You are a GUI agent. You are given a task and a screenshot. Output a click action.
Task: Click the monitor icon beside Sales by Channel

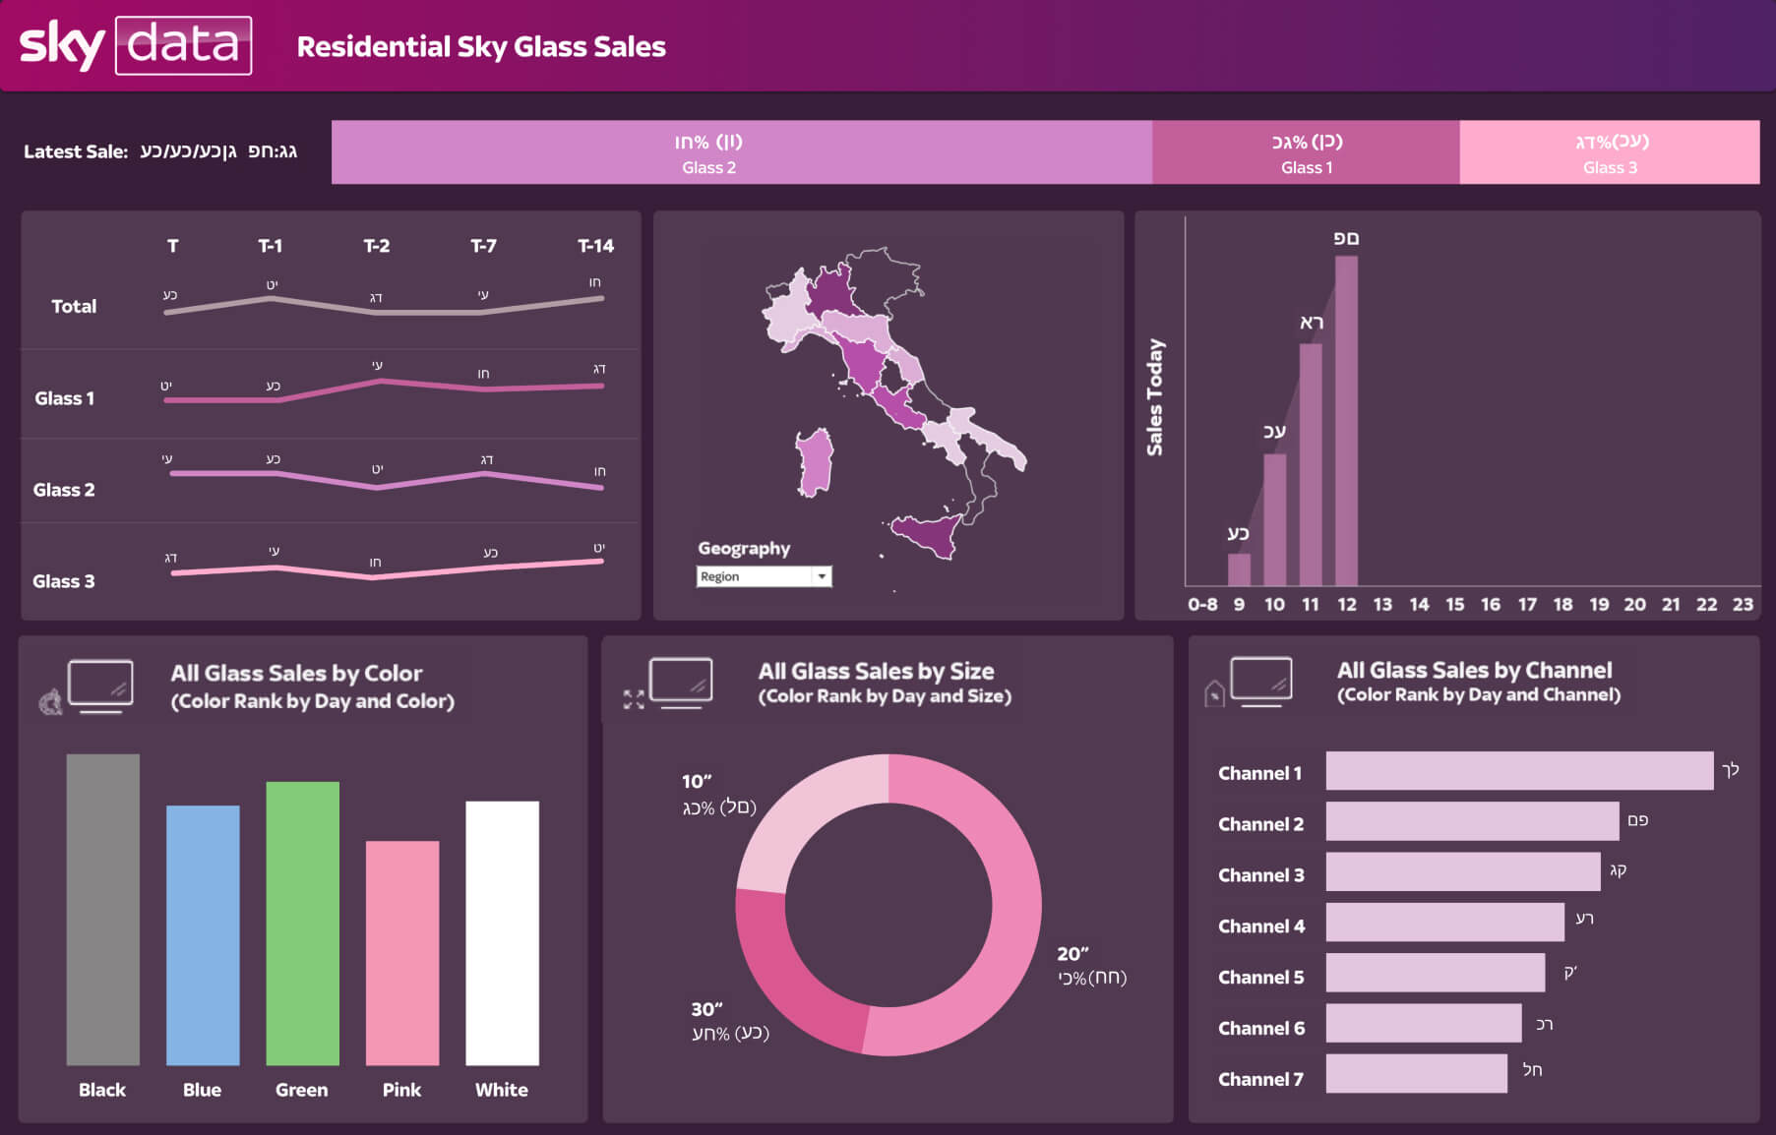[1261, 682]
